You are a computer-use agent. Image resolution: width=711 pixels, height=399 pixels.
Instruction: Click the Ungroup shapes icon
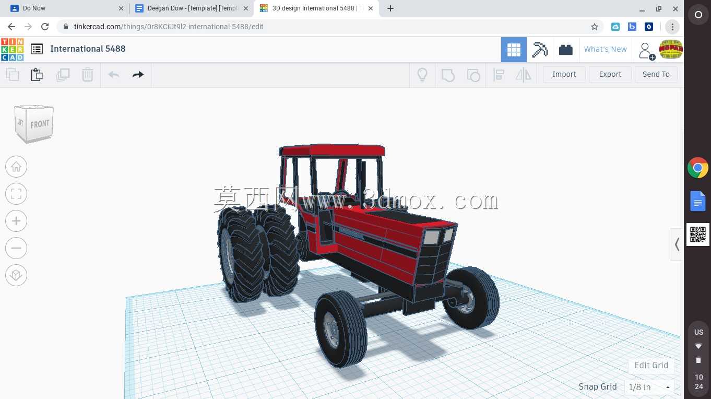(473, 75)
